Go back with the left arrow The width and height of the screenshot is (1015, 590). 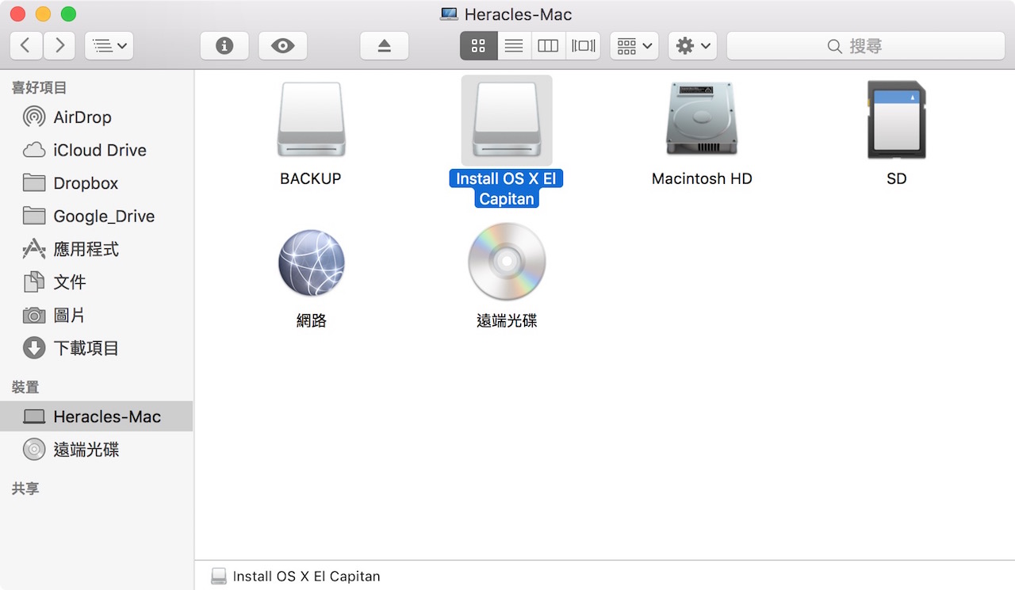[25, 46]
